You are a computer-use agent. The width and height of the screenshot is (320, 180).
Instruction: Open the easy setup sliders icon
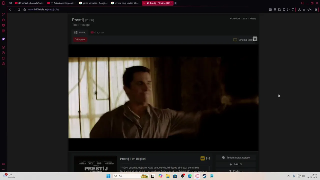coord(316,9)
